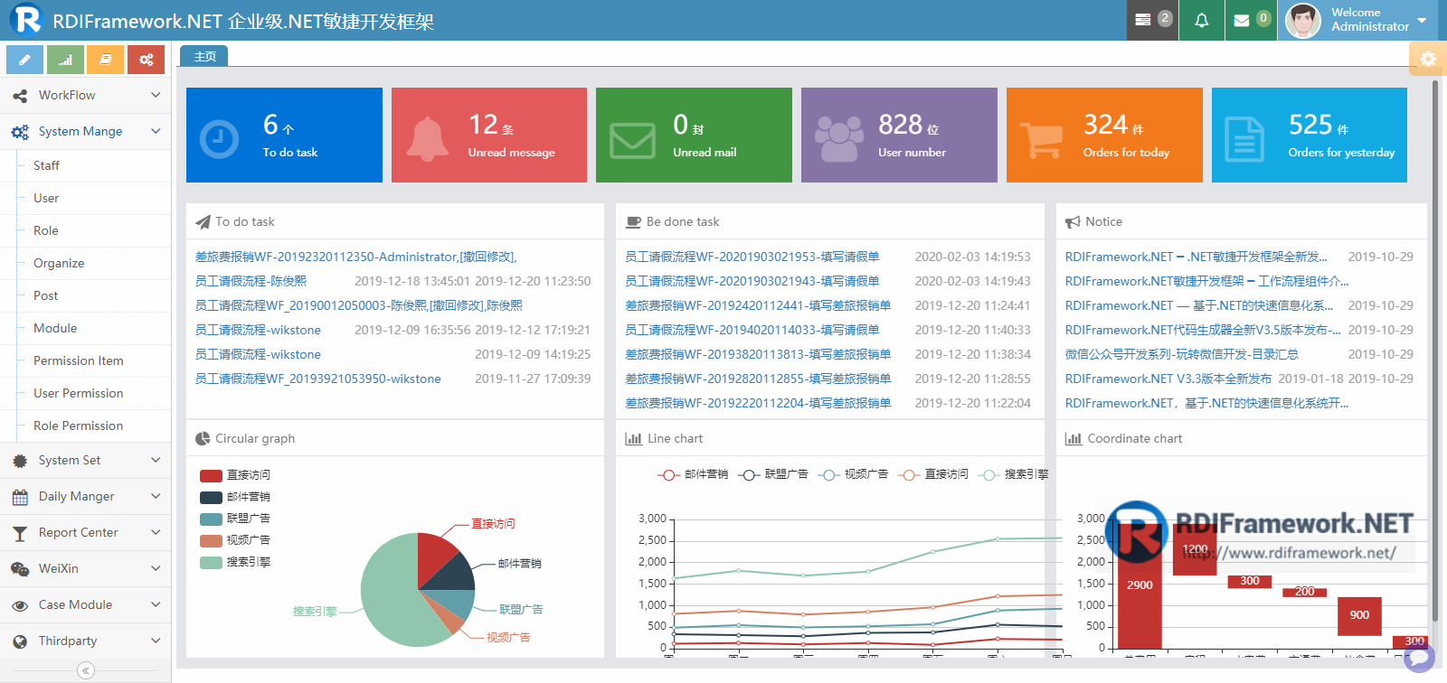Select the 主页 tab
Image resolution: width=1447 pixels, height=683 pixels.
204,56
